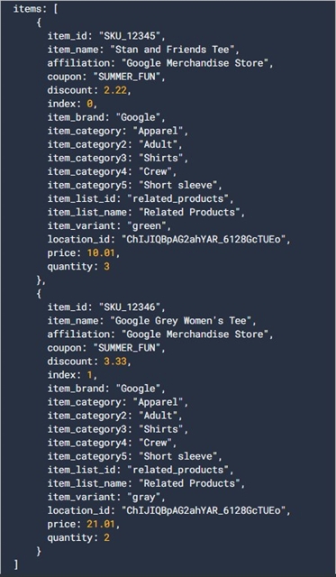Click the quantity value 3
Screen dimensions: 336x577
[106, 267]
